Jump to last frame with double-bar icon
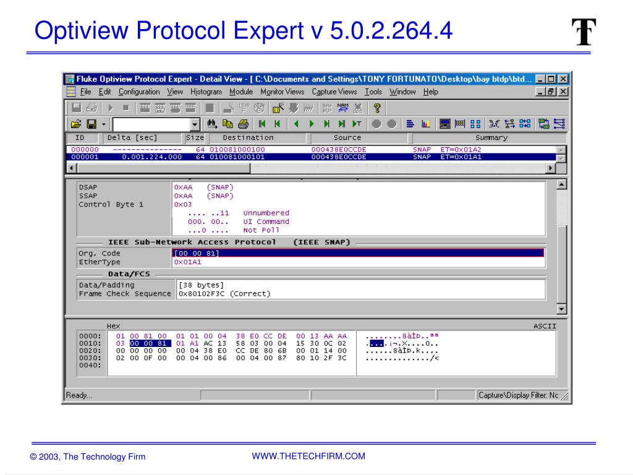This screenshot has width=633, height=475. point(342,124)
